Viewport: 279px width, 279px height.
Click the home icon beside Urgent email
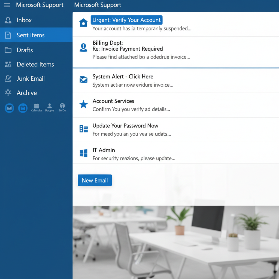tap(83, 23)
